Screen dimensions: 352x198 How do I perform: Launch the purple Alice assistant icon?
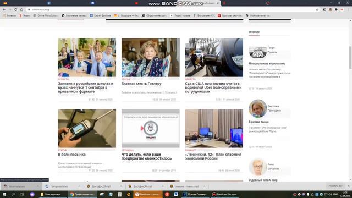(x=32, y=194)
